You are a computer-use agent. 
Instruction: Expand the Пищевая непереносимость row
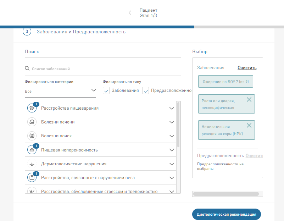[x=172, y=150]
